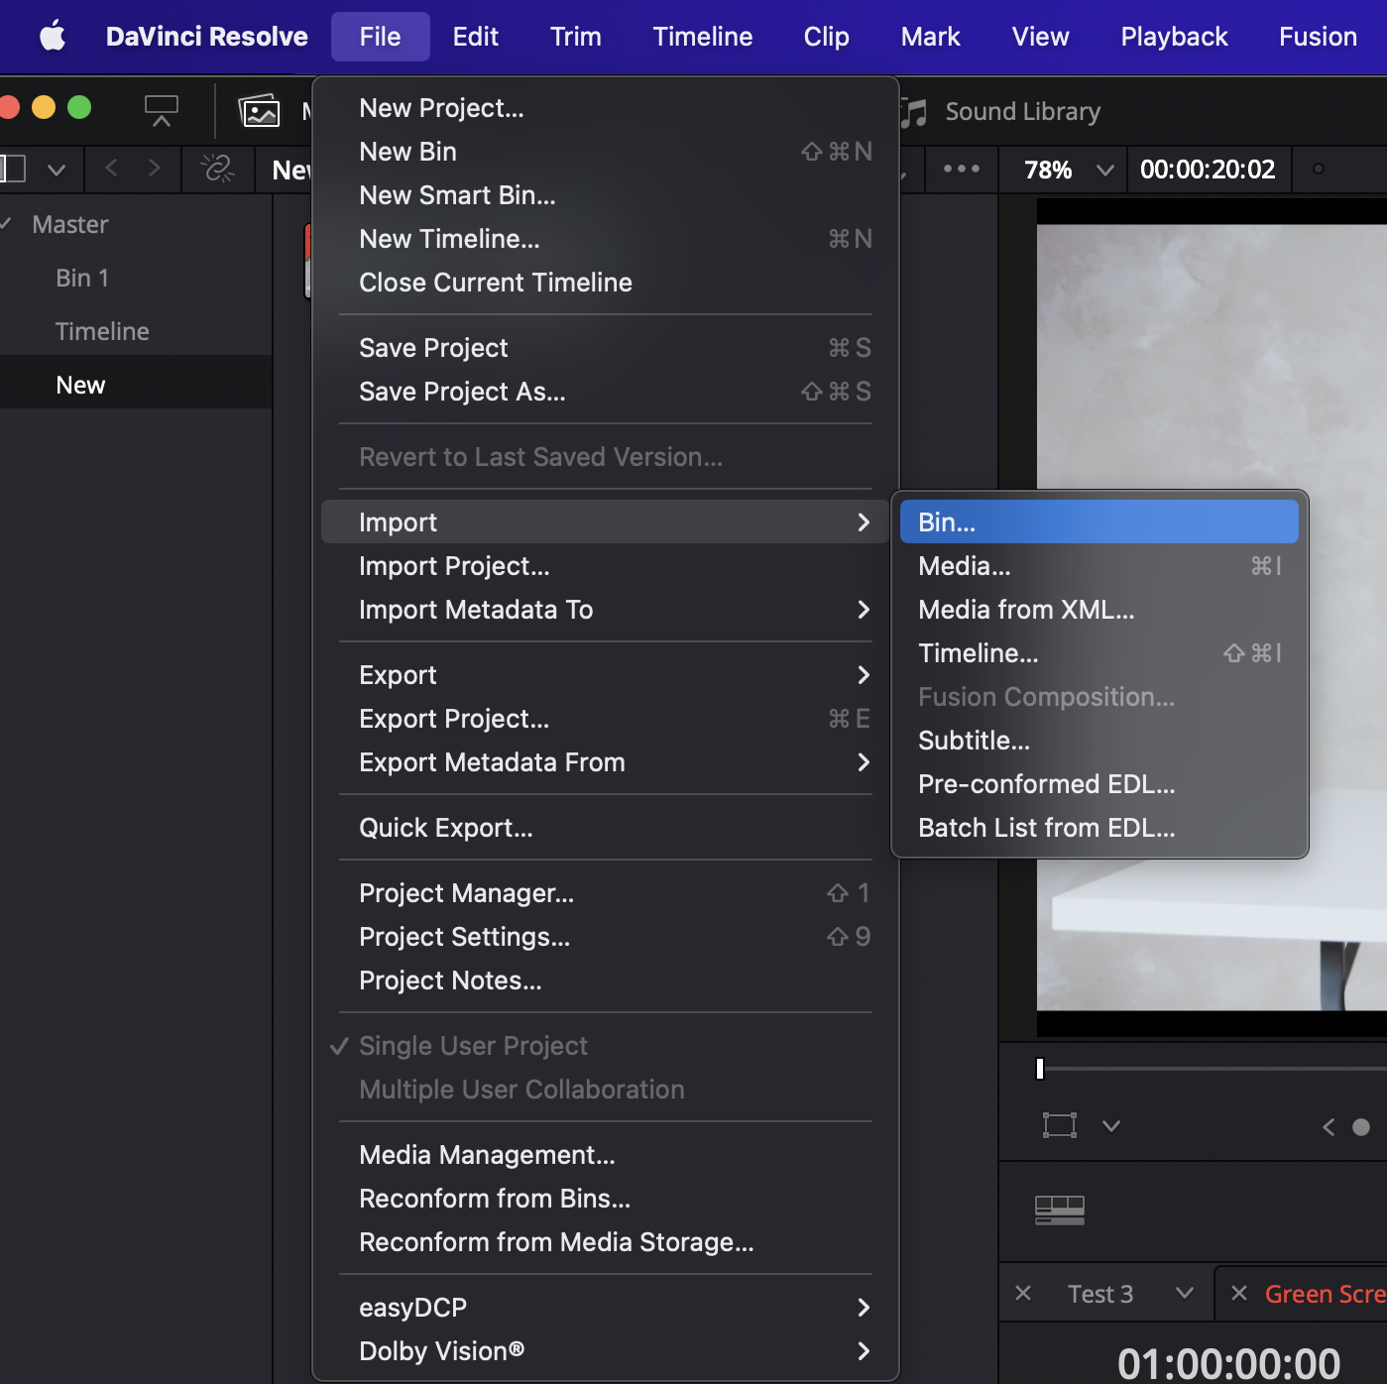Choose Save Project As...
Viewport: 1387px width, 1384px height.
606,392
